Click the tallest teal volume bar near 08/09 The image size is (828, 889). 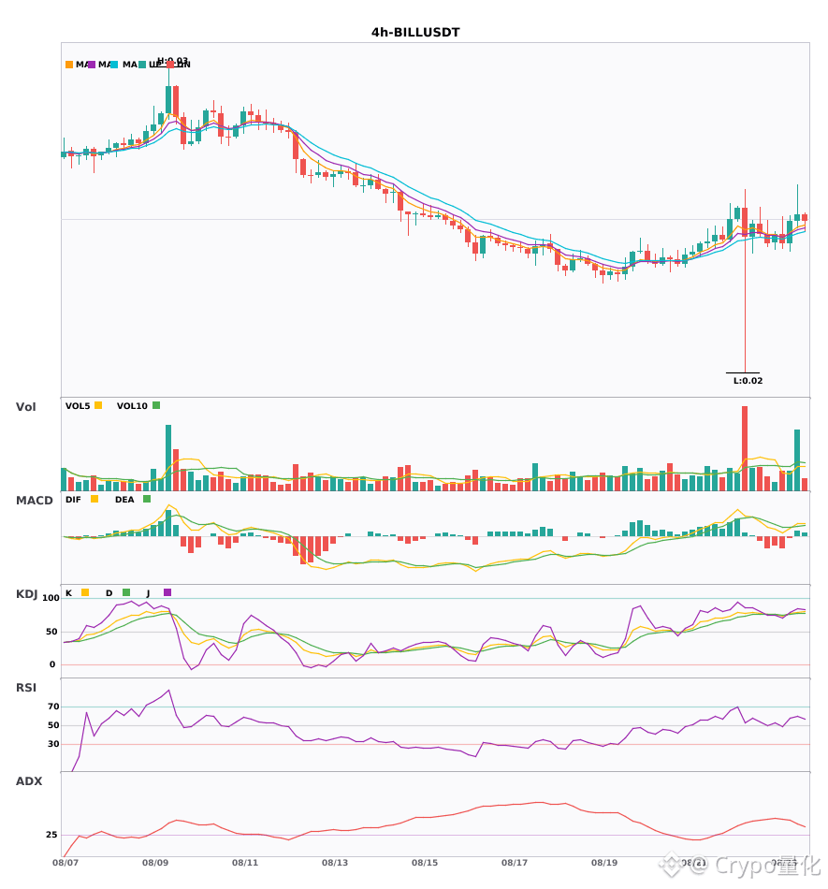click(168, 459)
